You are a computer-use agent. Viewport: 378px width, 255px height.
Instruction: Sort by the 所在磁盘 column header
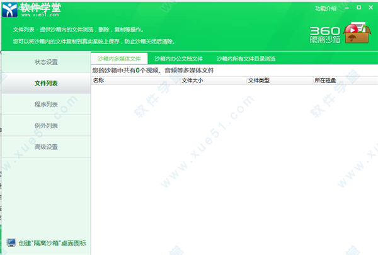point(345,81)
